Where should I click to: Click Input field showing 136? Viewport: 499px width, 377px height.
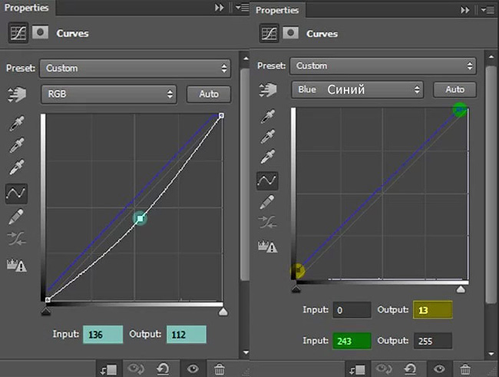coord(103,334)
